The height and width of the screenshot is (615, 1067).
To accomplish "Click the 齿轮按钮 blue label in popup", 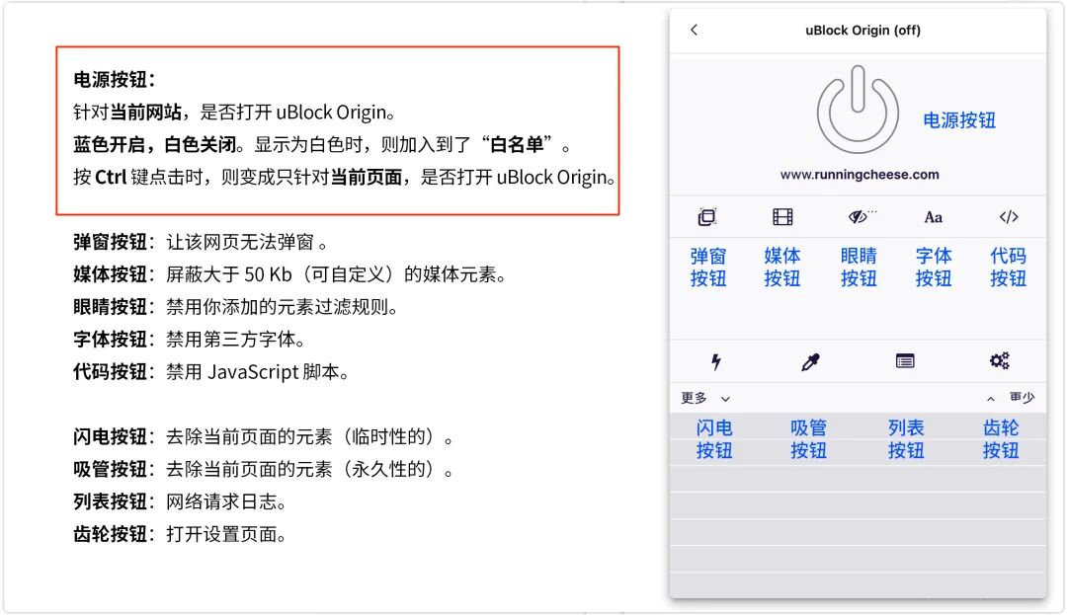I will 1001,439.
